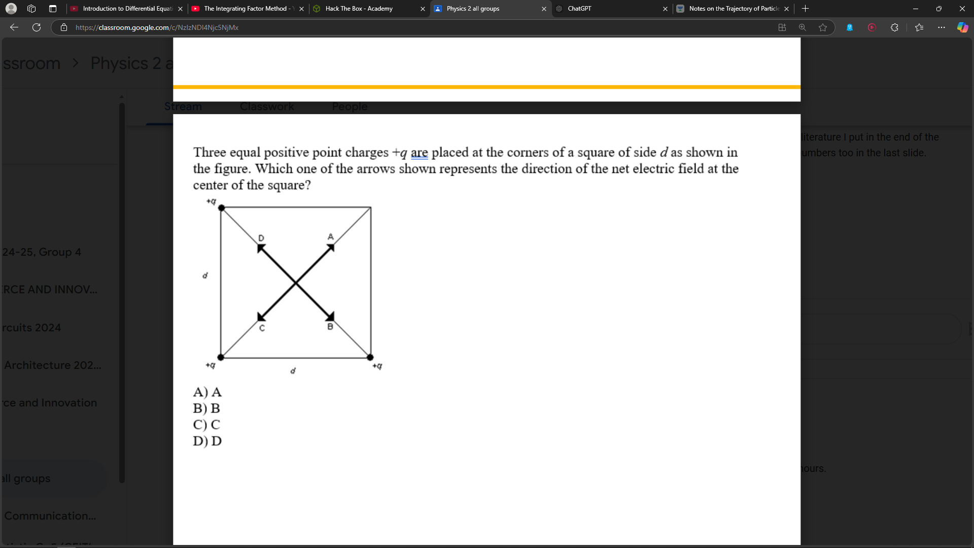Open the Settings and more ellipsis menu
Viewport: 974px width, 548px height.
point(942,27)
